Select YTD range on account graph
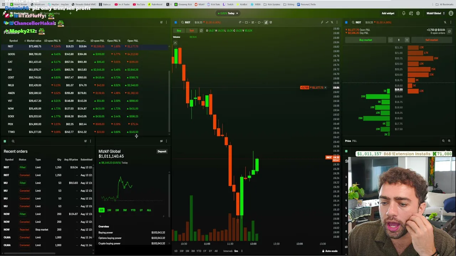456x256 pixels. point(133,210)
